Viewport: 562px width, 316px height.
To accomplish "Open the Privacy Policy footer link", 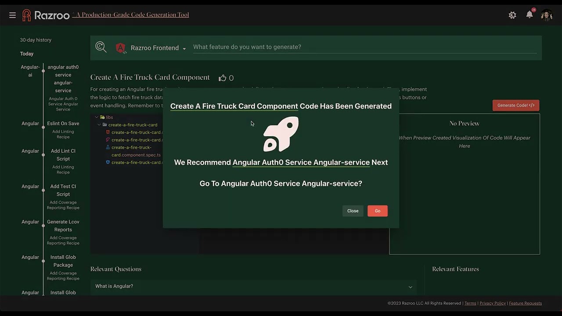I will [x=493, y=303].
